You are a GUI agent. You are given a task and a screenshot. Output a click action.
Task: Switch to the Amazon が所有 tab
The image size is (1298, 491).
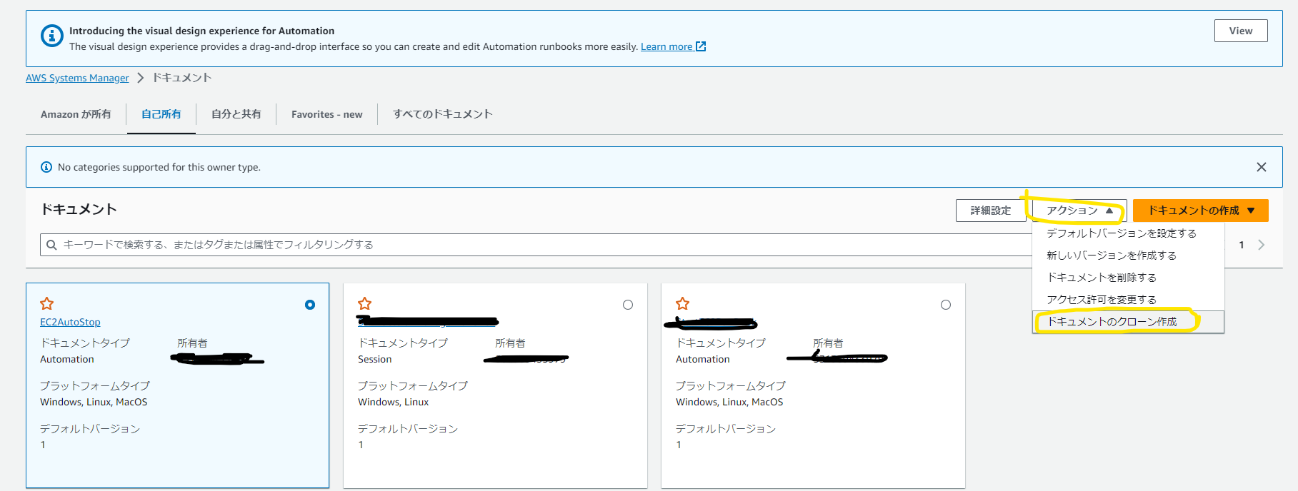[x=76, y=114]
